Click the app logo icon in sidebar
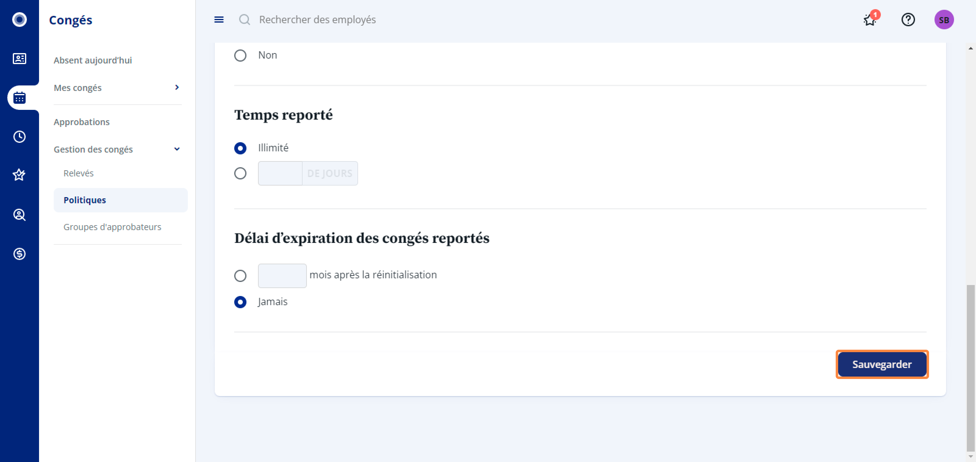 [19, 19]
